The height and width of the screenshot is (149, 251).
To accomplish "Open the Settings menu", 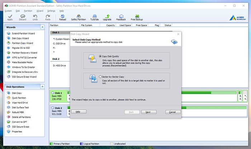I will coord(51,11).
